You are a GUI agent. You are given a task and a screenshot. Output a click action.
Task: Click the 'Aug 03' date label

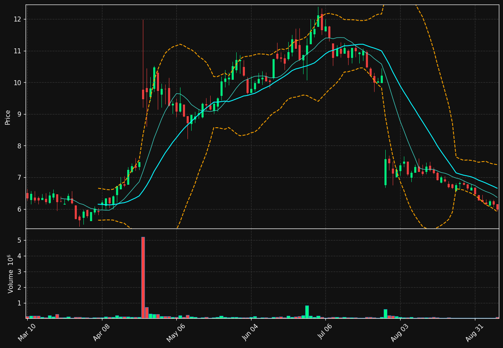[400, 332]
